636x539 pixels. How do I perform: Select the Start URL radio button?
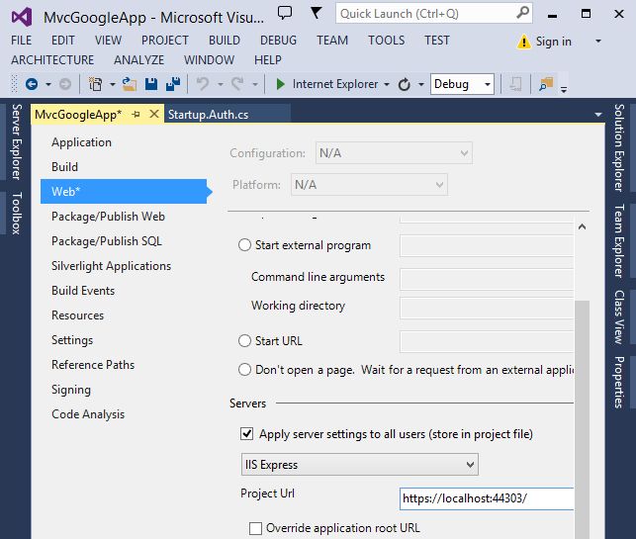tap(244, 340)
